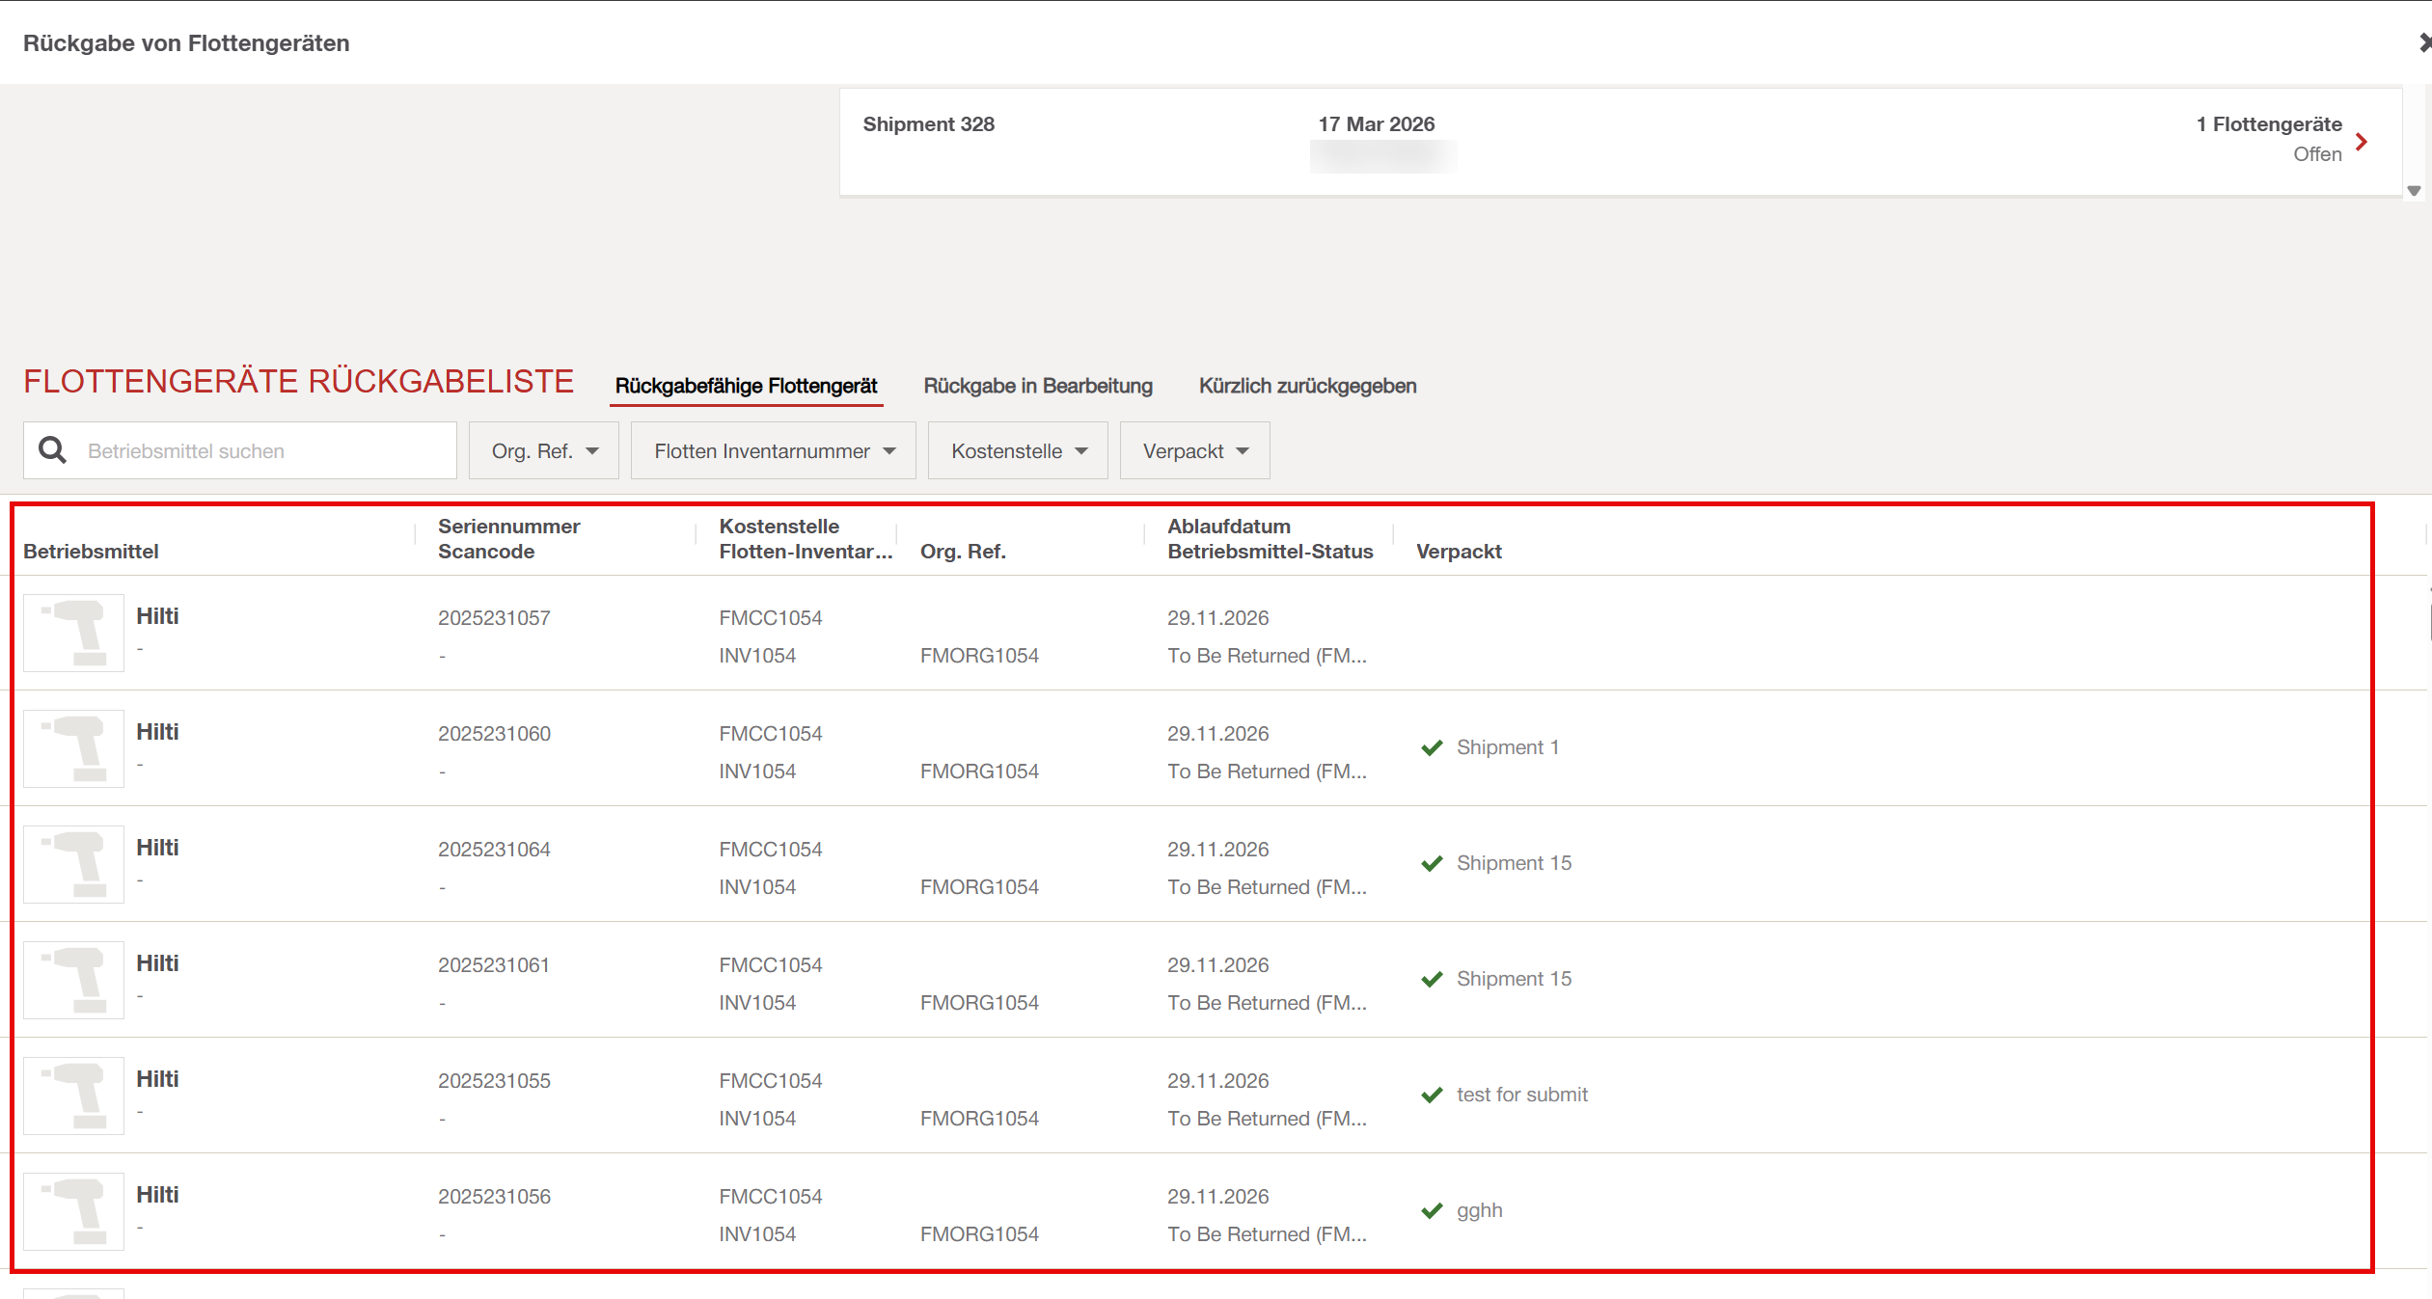The height and width of the screenshot is (1299, 2432).
Task: Click green checkmark beside test for submit
Action: click(1432, 1095)
